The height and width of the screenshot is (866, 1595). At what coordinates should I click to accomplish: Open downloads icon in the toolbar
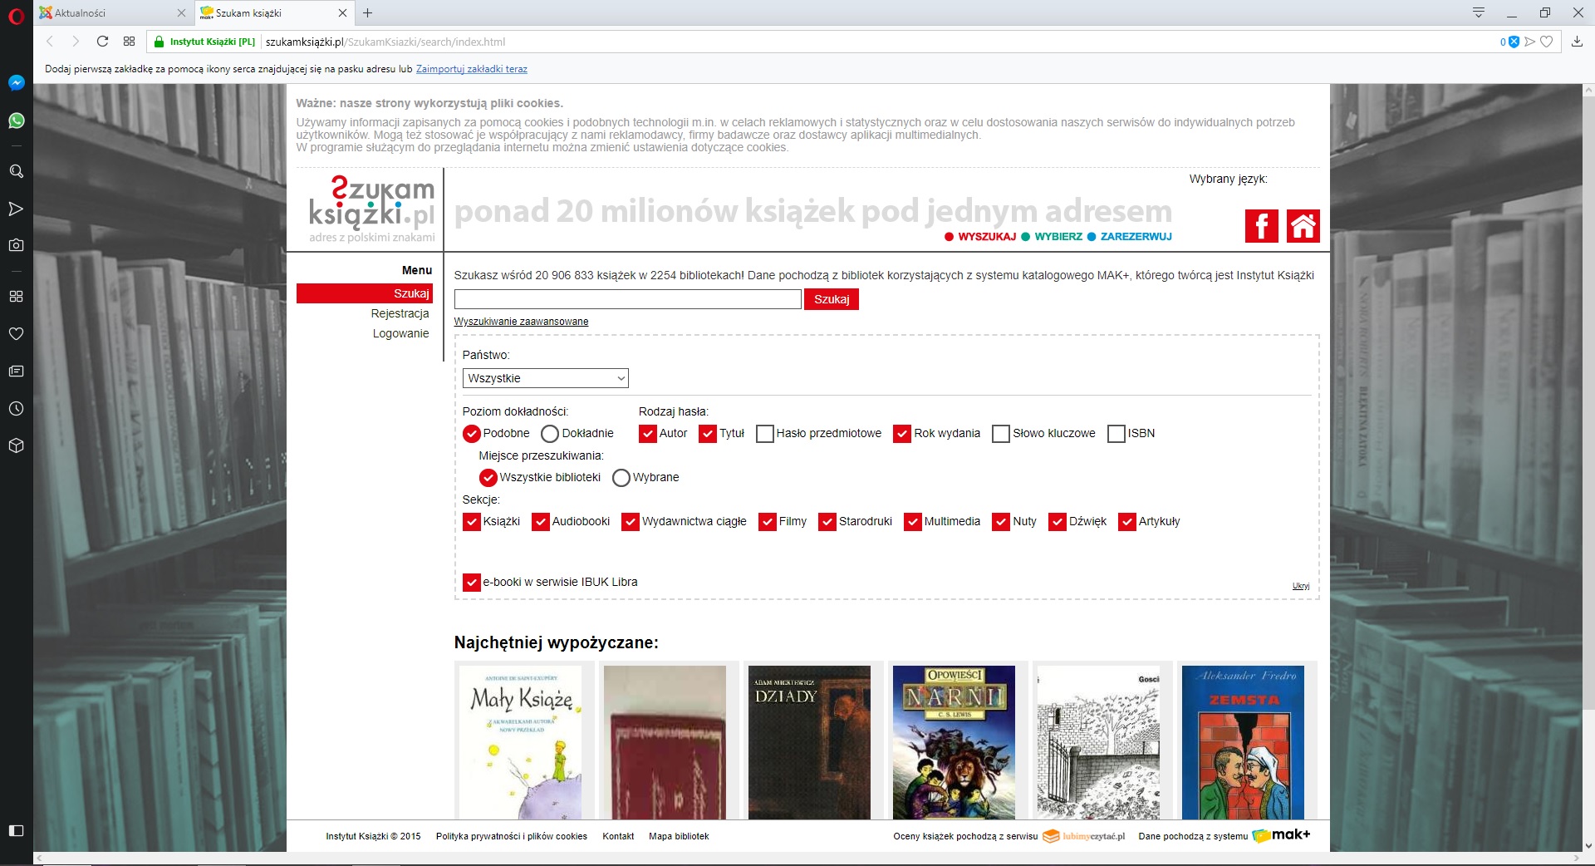tap(1577, 42)
